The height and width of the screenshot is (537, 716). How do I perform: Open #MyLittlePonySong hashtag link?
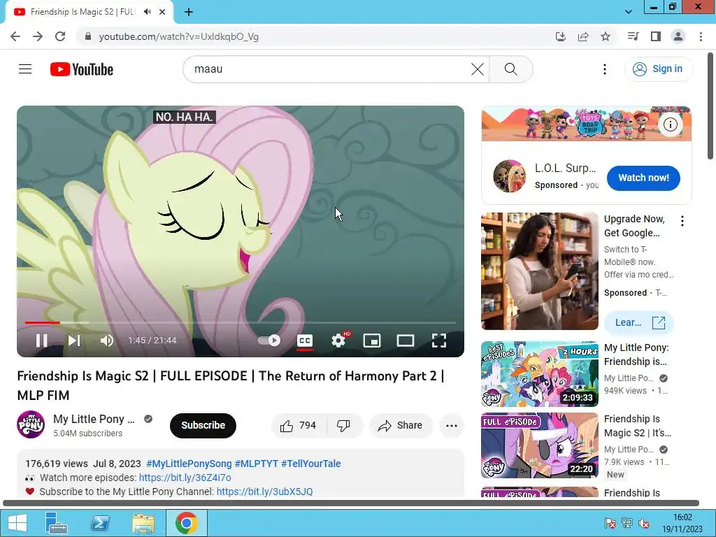point(189,464)
